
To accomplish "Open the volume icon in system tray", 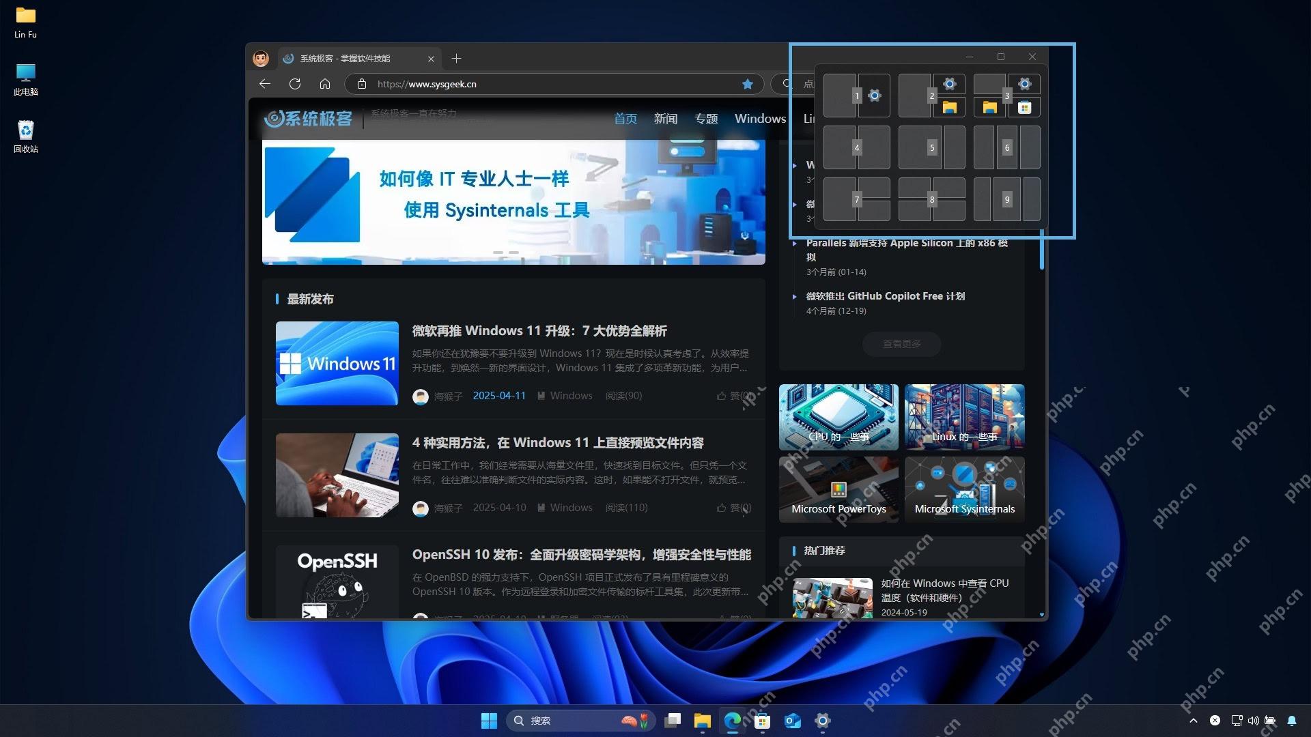I will click(1253, 721).
